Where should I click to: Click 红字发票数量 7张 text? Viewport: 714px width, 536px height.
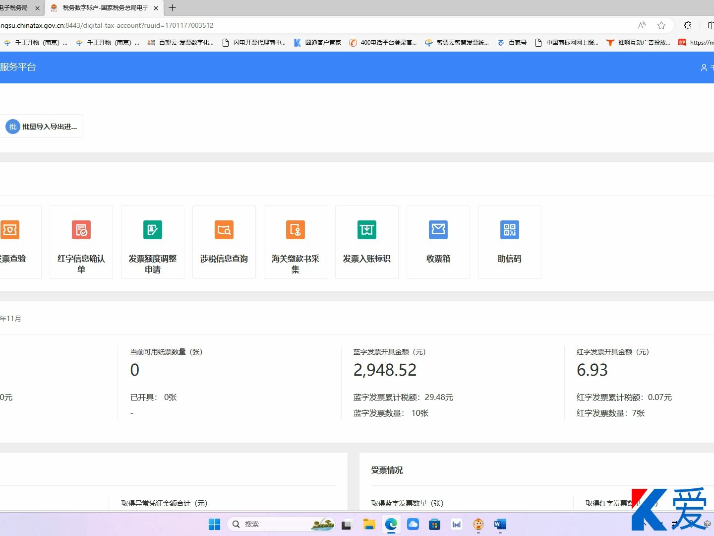[x=611, y=413]
